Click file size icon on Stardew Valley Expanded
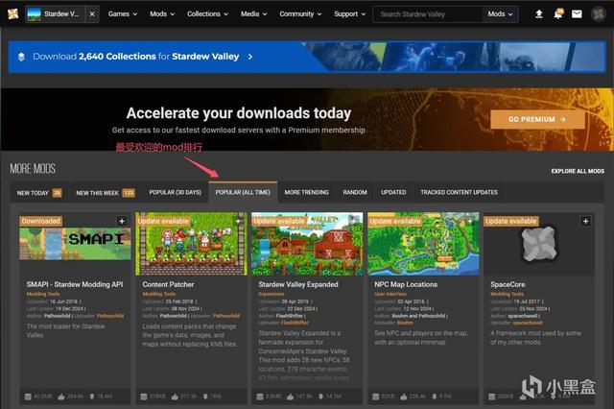The width and height of the screenshot is (614, 409). click(260, 397)
